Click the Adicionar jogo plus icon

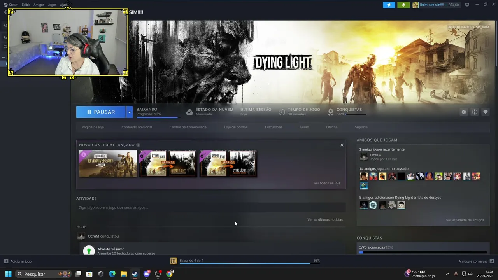tap(6, 261)
